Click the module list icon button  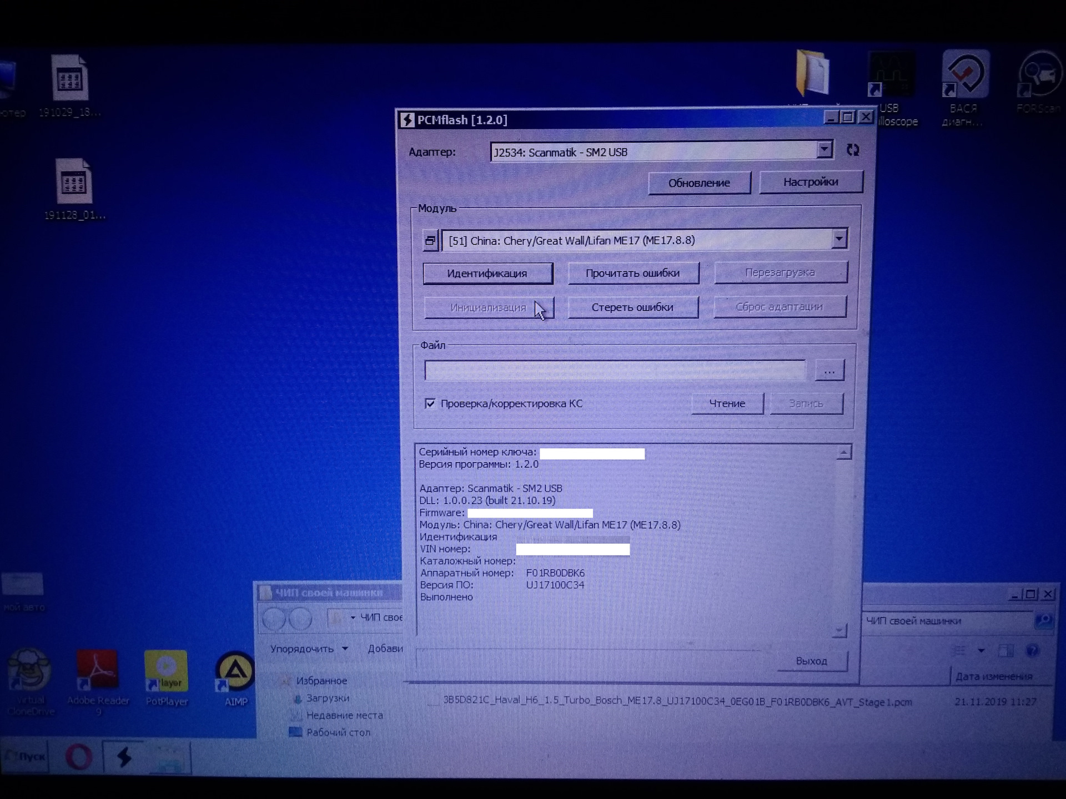[430, 241]
